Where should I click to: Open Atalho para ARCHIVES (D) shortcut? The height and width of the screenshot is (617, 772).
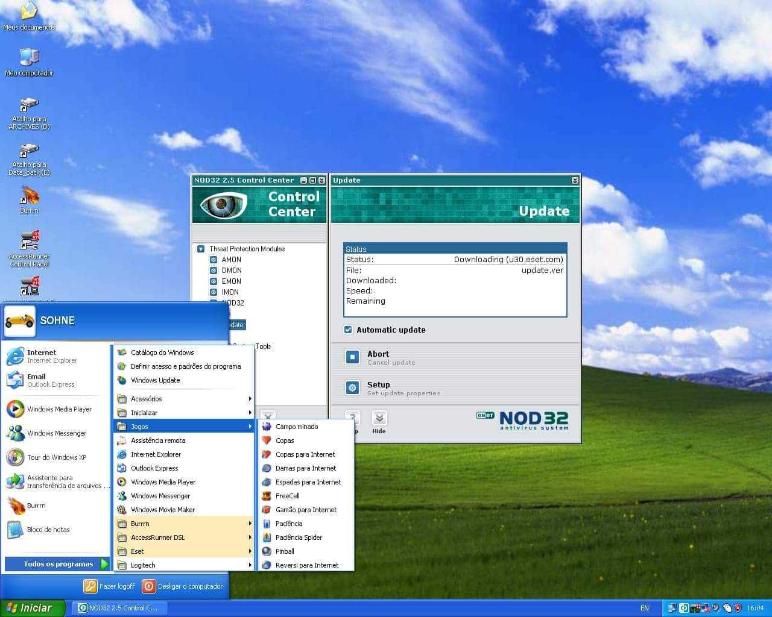click(29, 113)
